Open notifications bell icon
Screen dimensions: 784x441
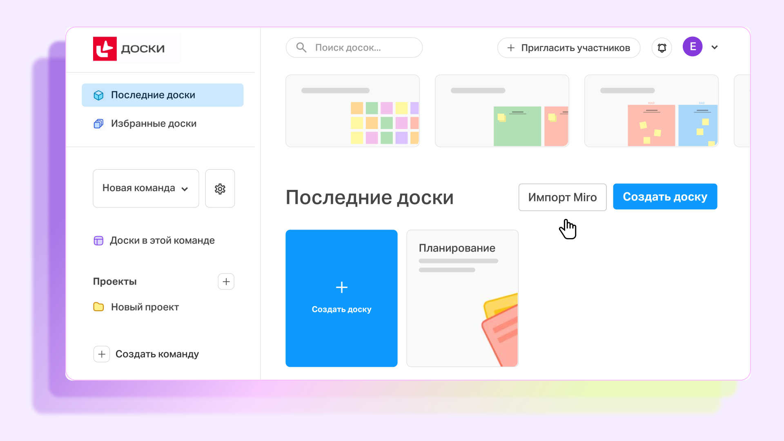661,48
